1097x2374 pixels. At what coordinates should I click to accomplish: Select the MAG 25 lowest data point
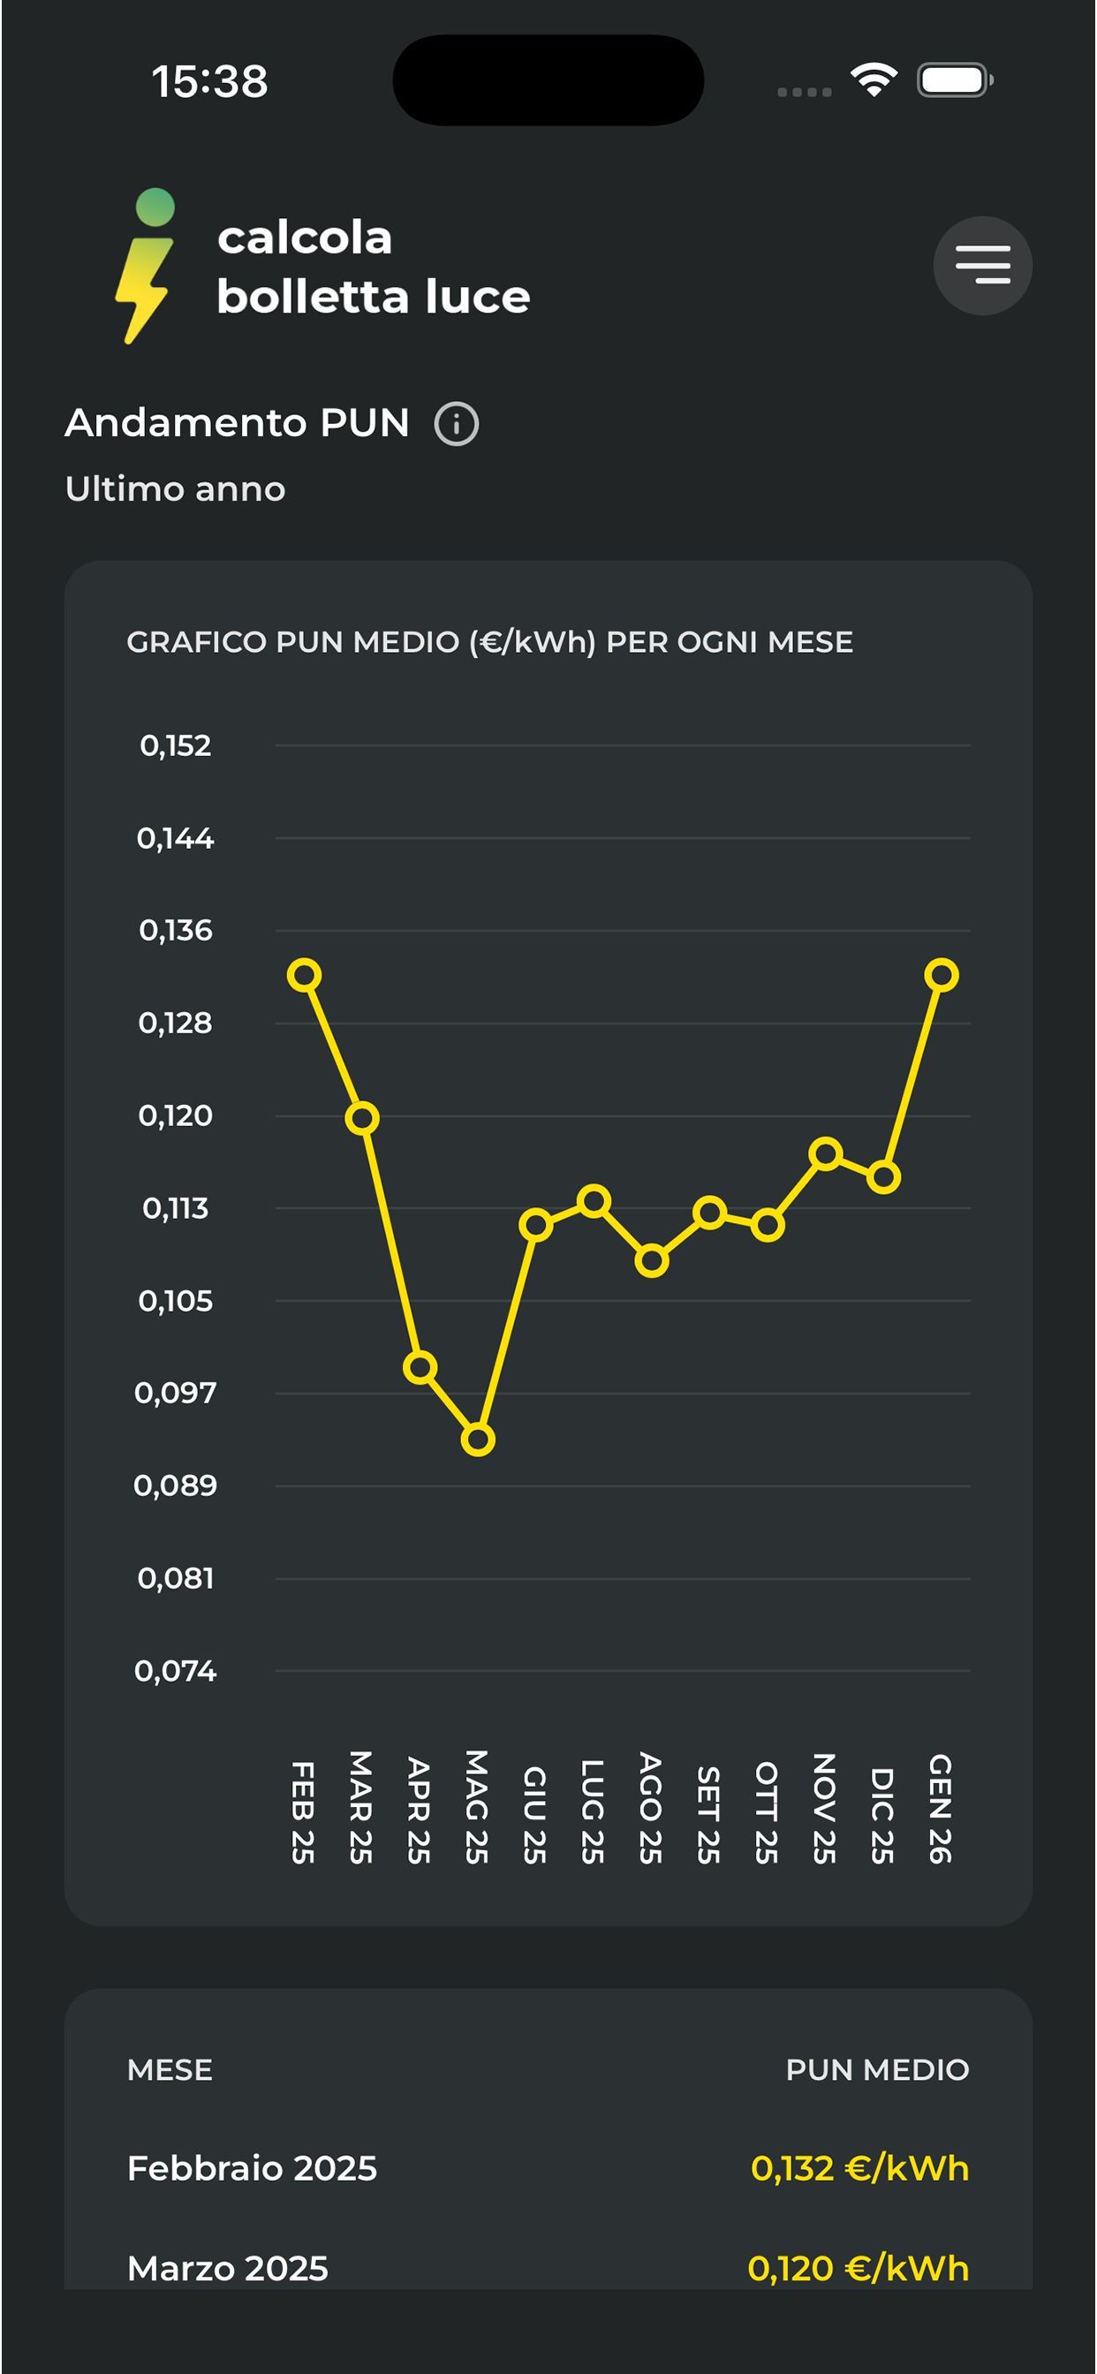(478, 1440)
